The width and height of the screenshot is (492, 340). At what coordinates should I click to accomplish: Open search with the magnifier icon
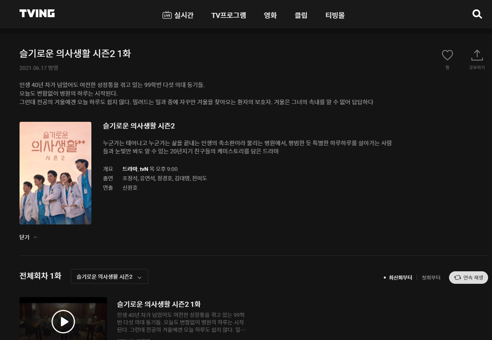[477, 14]
